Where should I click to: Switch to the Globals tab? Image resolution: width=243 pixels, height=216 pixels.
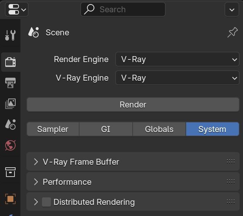coord(159,129)
